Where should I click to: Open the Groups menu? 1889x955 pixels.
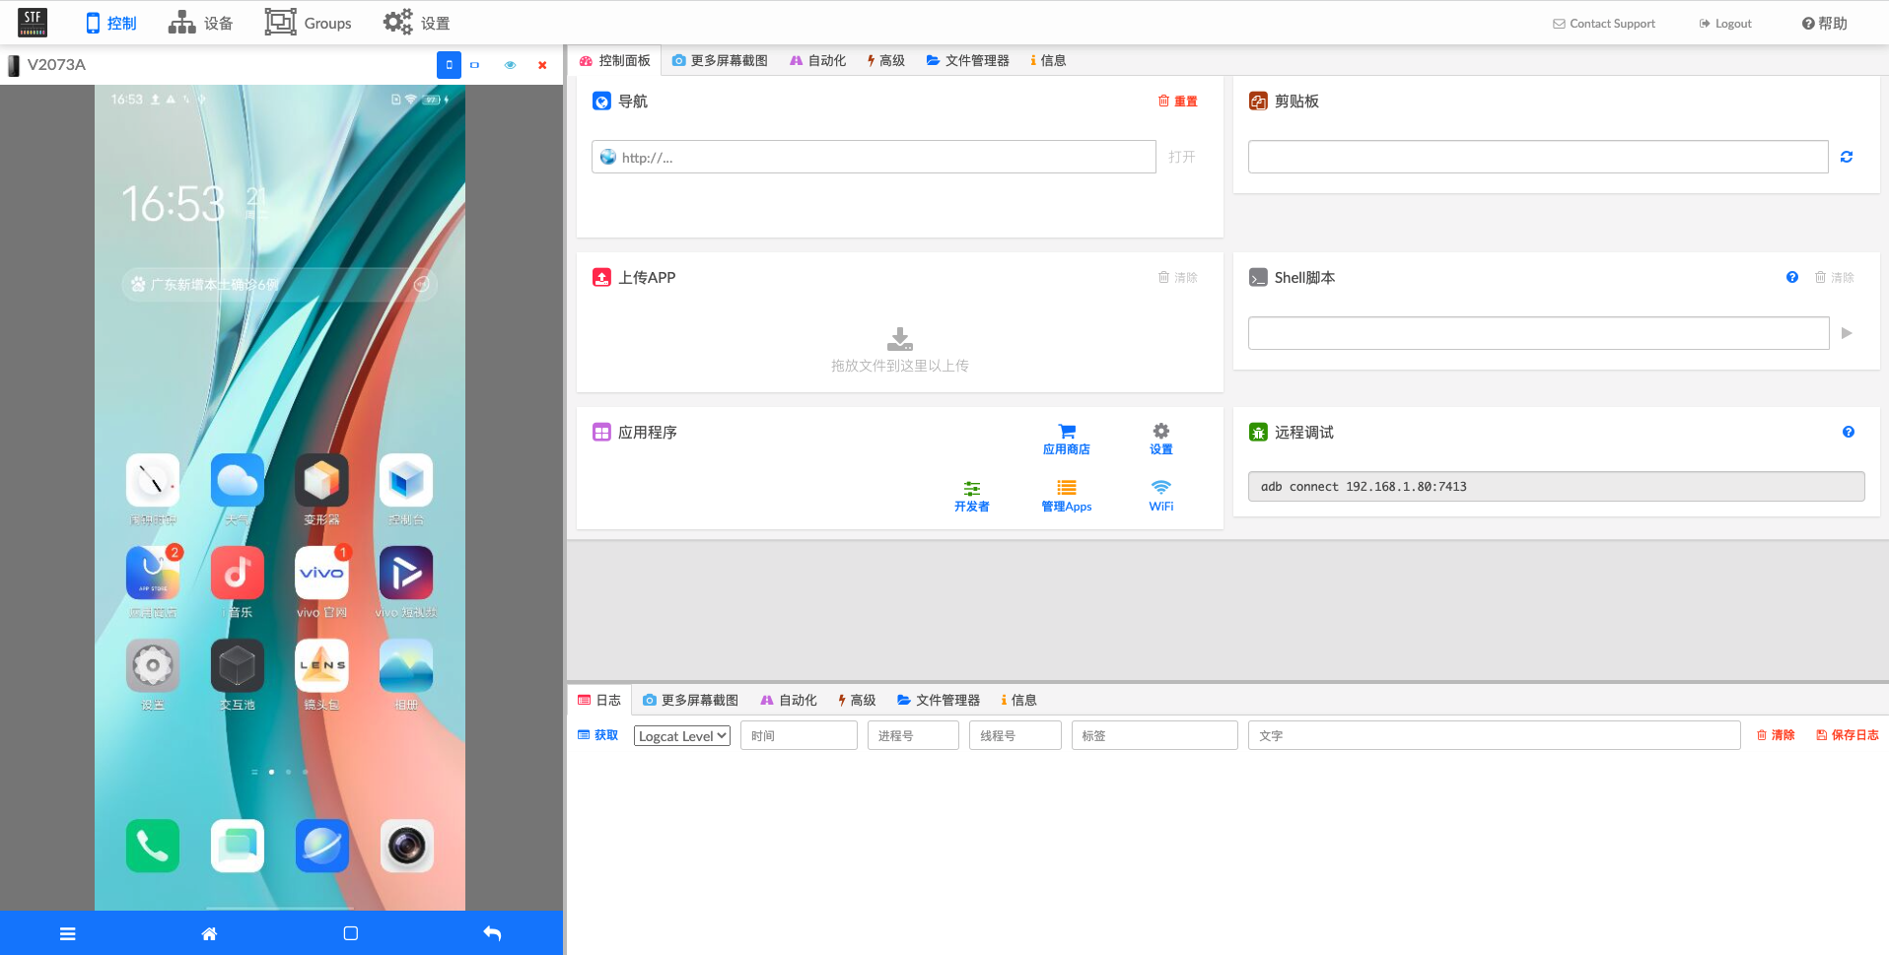[x=308, y=23]
